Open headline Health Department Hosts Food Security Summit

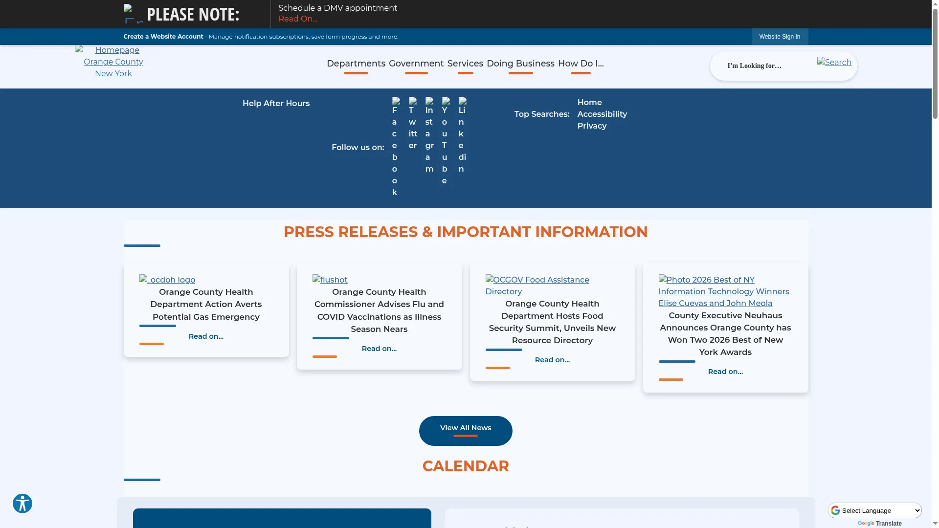pos(552,322)
